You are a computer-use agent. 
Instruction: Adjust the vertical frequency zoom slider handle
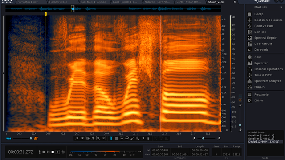click(240, 125)
